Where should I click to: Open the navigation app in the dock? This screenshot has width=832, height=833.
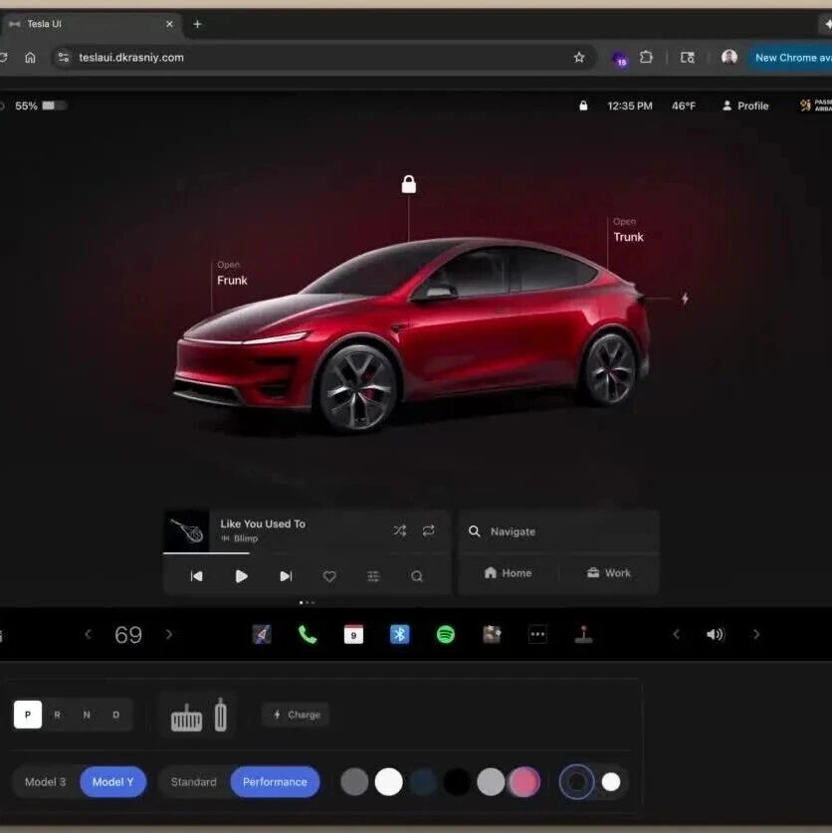point(262,634)
